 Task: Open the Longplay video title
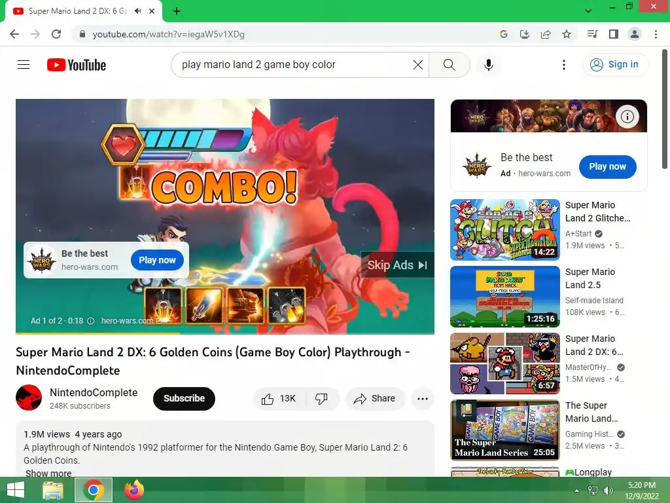pyautogui.click(x=588, y=472)
